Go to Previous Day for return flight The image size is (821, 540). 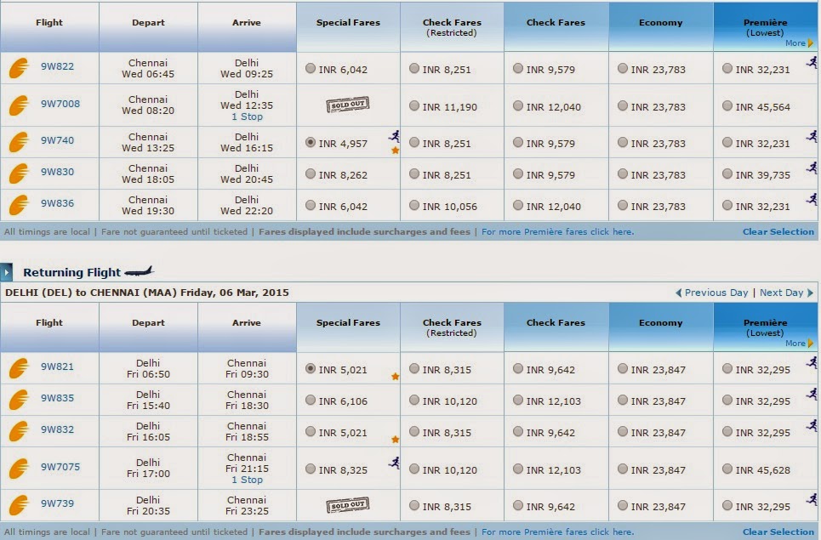[711, 293]
